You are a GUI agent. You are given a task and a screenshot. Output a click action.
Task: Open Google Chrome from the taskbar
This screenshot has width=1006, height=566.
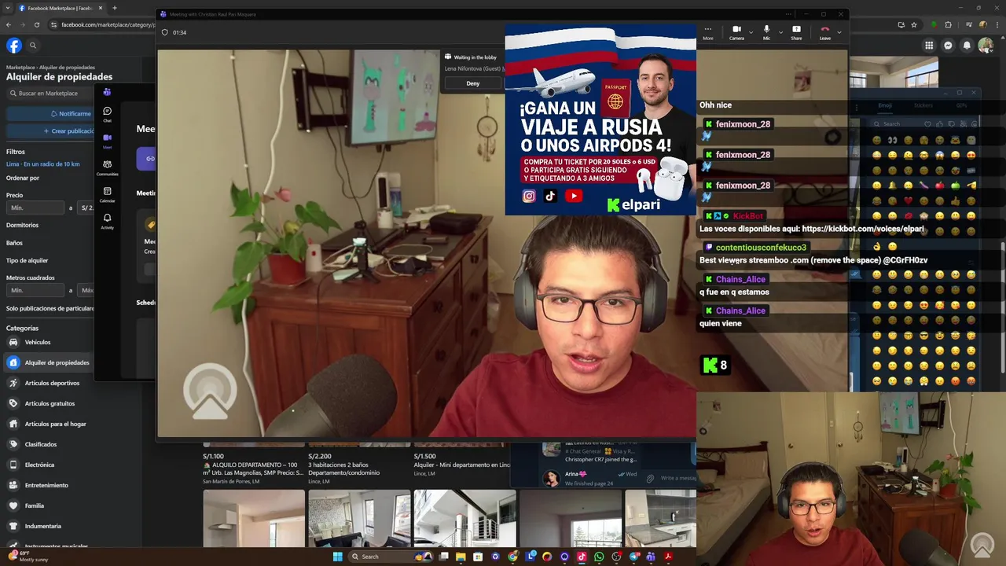[x=512, y=557]
